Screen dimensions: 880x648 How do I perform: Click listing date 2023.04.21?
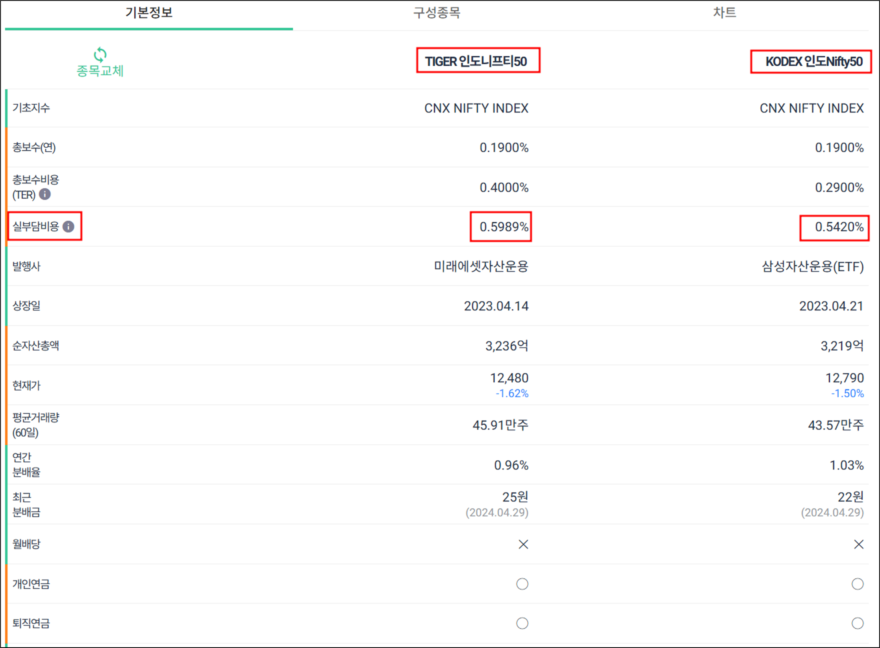pyautogui.click(x=832, y=306)
